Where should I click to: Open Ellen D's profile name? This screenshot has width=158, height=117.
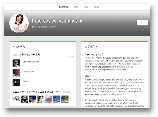click(x=26, y=81)
